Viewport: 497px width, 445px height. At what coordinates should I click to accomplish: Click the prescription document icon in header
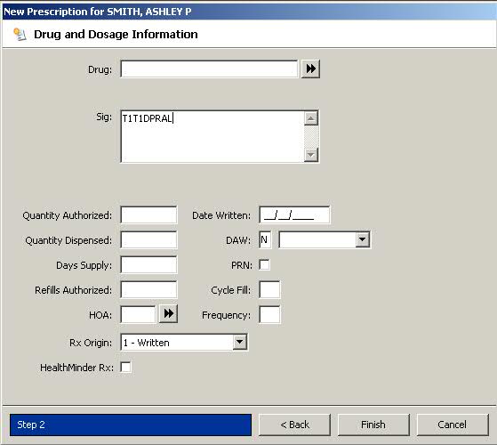tap(20, 34)
